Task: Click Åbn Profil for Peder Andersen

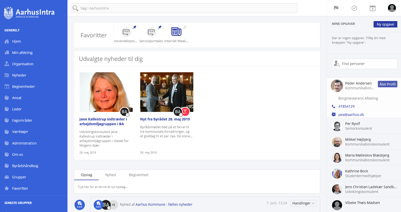Action: [387, 84]
